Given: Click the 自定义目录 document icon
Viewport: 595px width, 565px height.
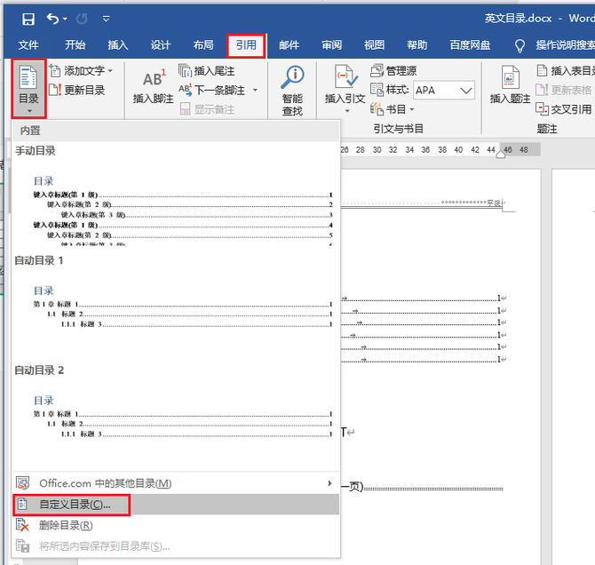Looking at the screenshot, I should click(22, 505).
